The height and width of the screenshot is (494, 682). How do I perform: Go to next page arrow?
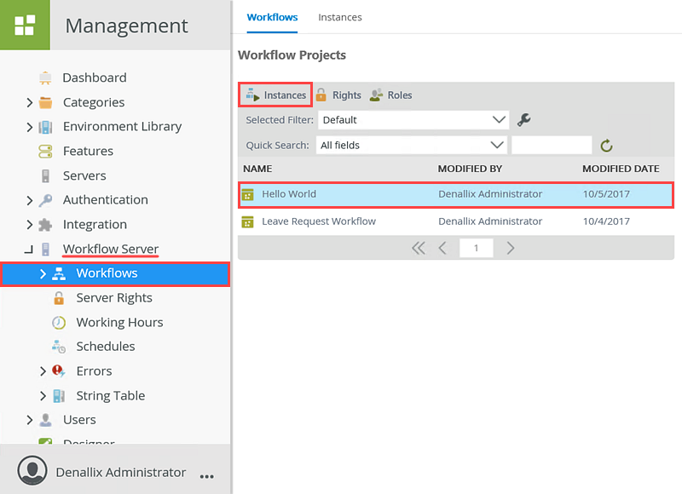point(510,248)
